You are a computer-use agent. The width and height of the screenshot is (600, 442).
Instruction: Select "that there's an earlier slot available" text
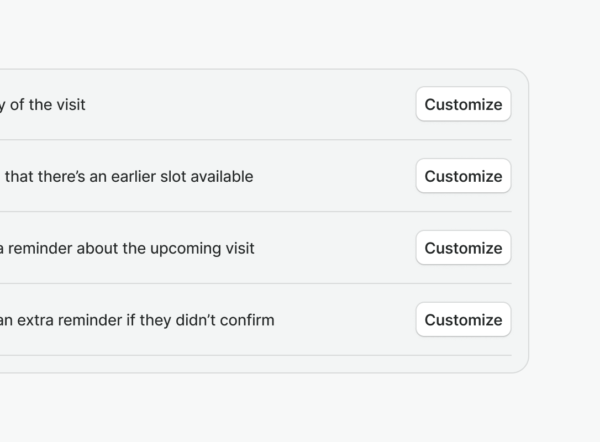pyautogui.click(x=129, y=177)
